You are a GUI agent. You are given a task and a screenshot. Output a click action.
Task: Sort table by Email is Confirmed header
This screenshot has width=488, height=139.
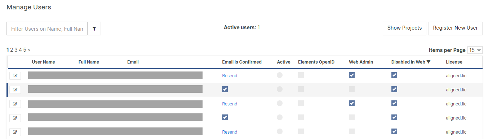(242, 62)
